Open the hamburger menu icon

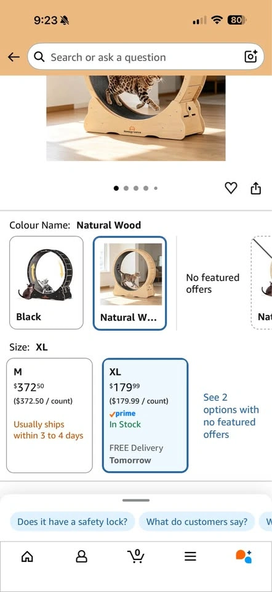click(190, 556)
